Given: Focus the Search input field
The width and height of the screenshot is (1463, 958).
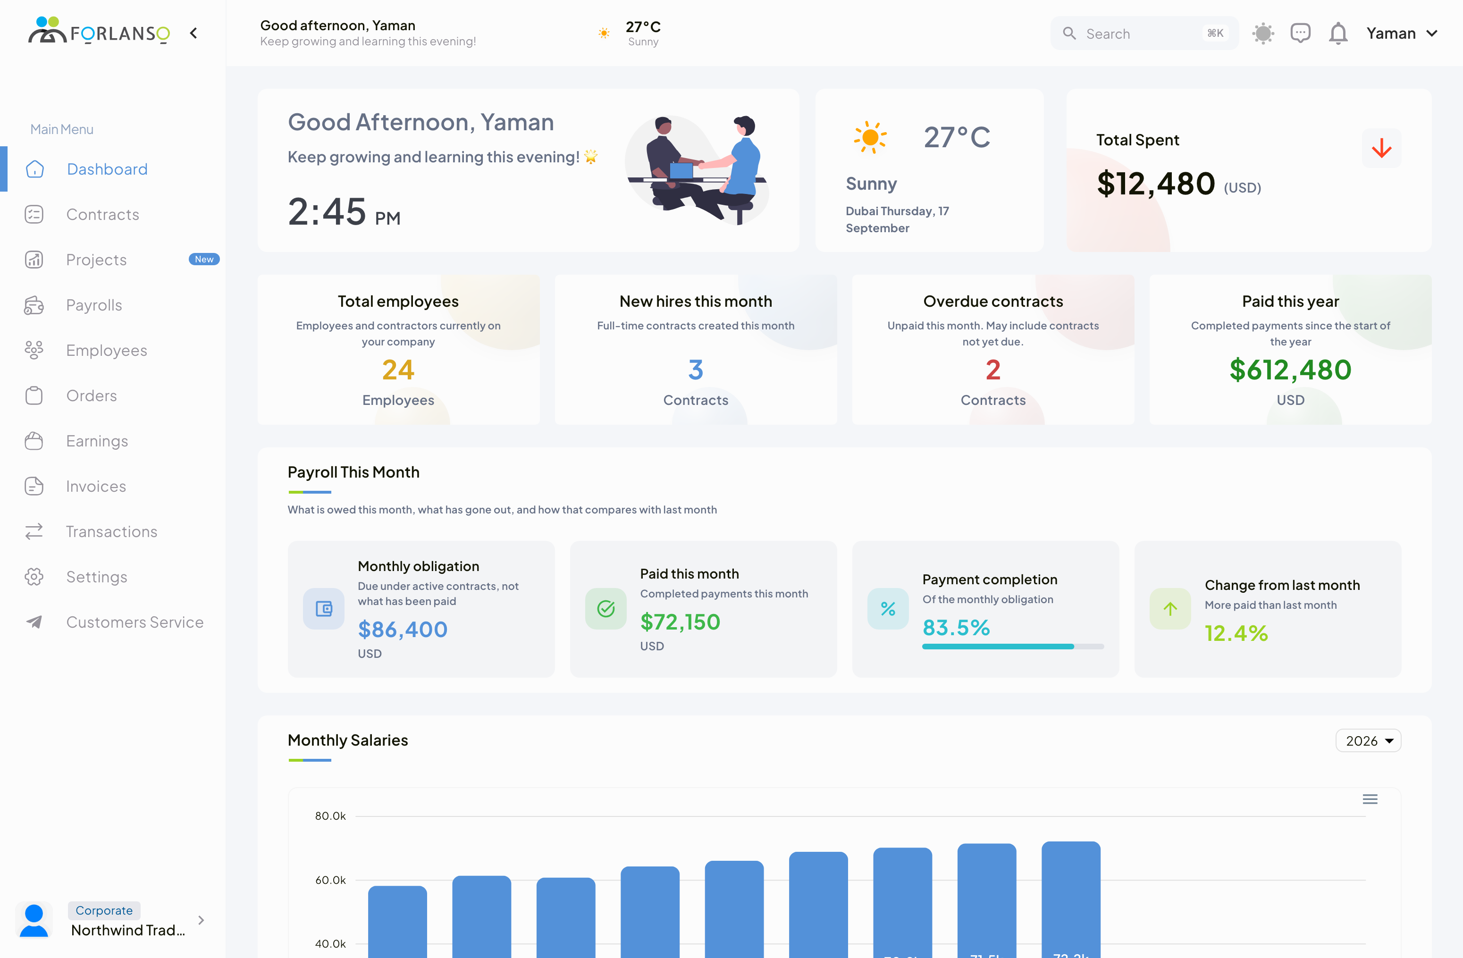Looking at the screenshot, I should tap(1144, 33).
